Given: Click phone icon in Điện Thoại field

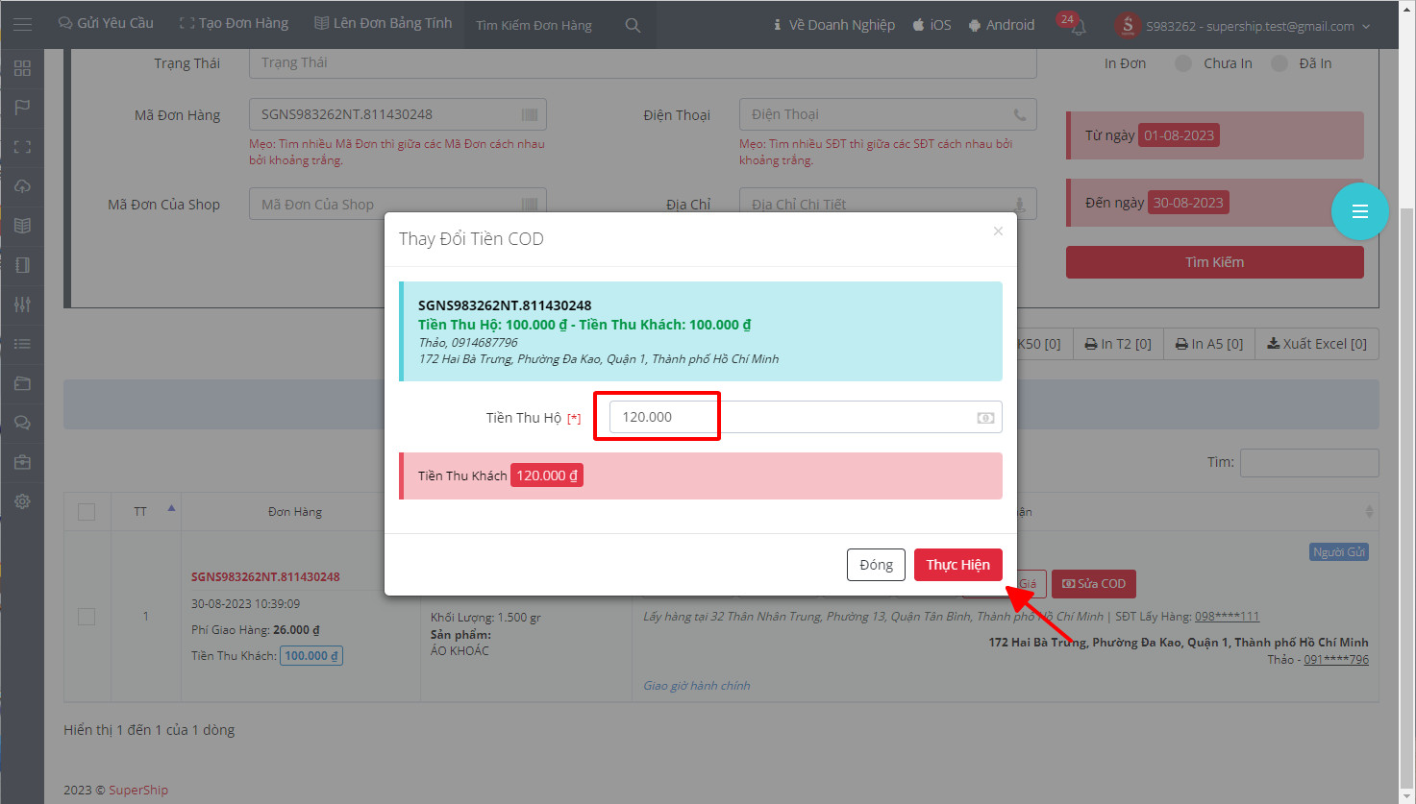Looking at the screenshot, I should [1020, 114].
